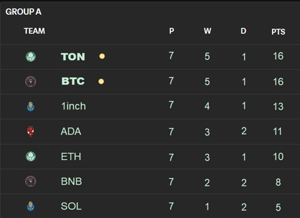Click the SOL team name

[71, 206]
